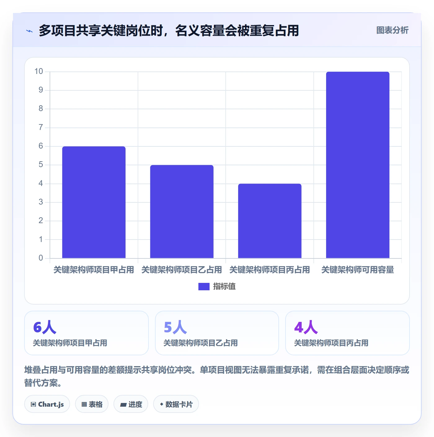Viewport: 434px width, 437px height.
Task: Click the 进度 tag chip
Action: coord(131,404)
